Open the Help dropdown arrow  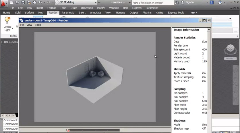pyautogui.click(x=224, y=3)
